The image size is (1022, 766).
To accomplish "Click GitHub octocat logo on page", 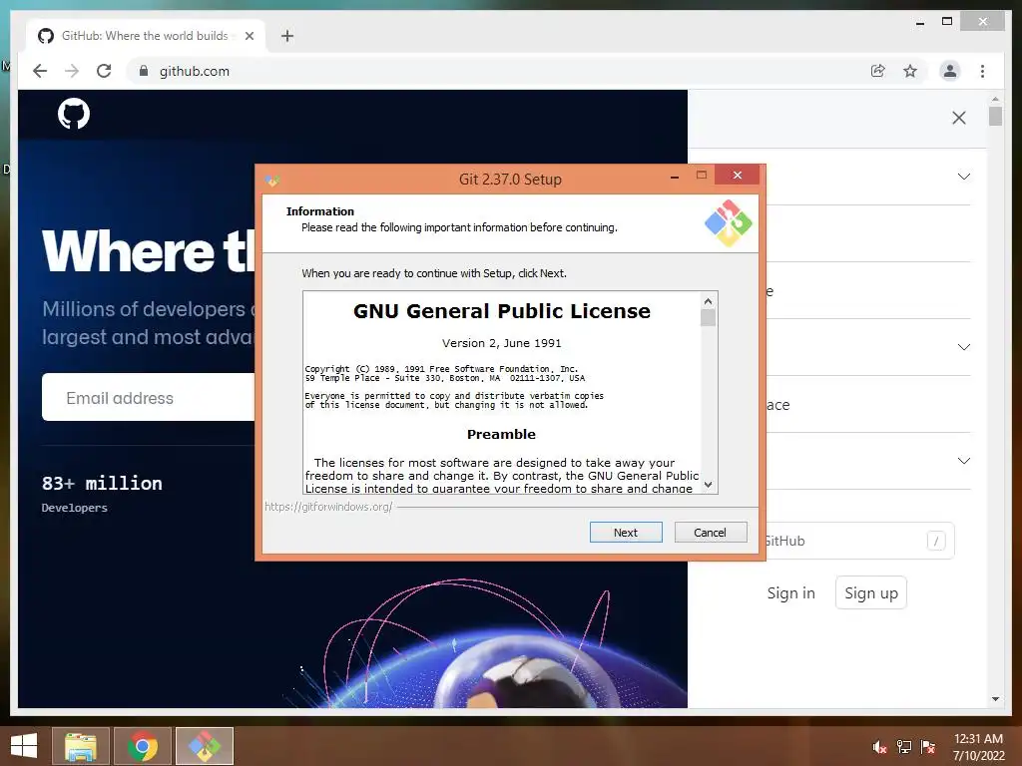I will [x=74, y=114].
